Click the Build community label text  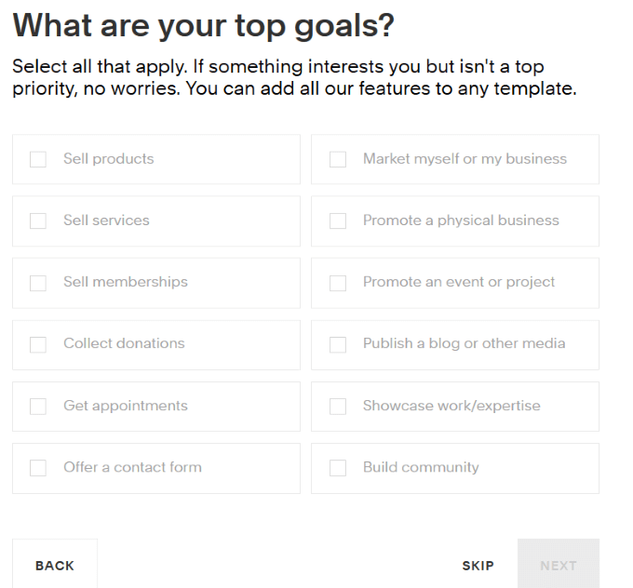click(421, 468)
